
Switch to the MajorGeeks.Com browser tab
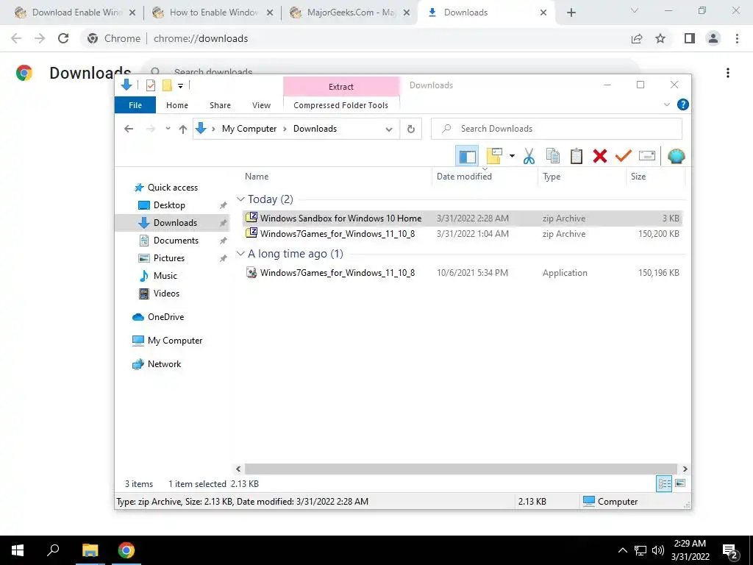tap(351, 13)
